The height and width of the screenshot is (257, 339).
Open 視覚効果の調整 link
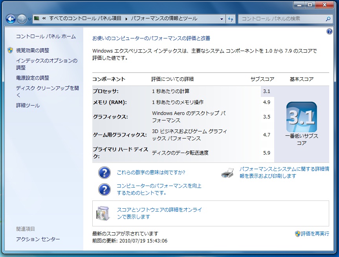click(33, 50)
